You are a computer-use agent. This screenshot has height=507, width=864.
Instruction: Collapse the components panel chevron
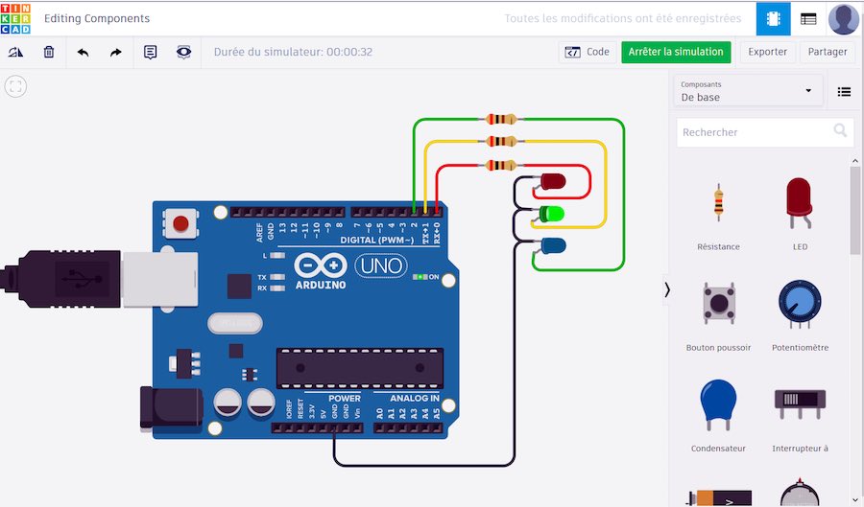667,289
